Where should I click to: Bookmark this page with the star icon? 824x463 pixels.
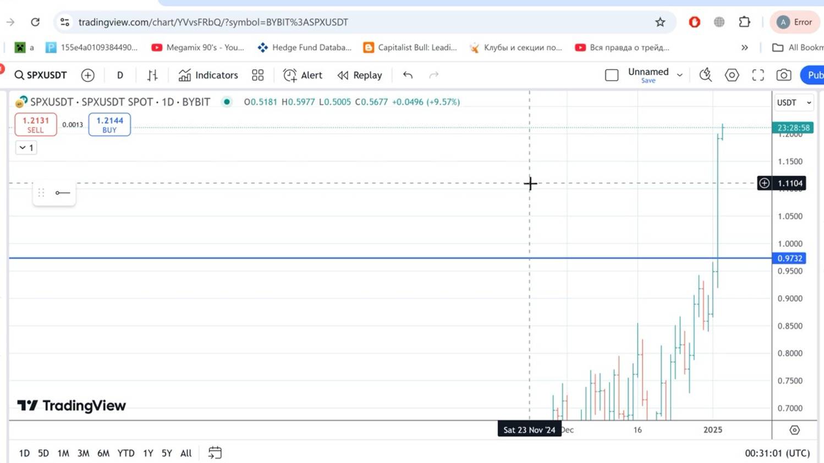point(660,22)
